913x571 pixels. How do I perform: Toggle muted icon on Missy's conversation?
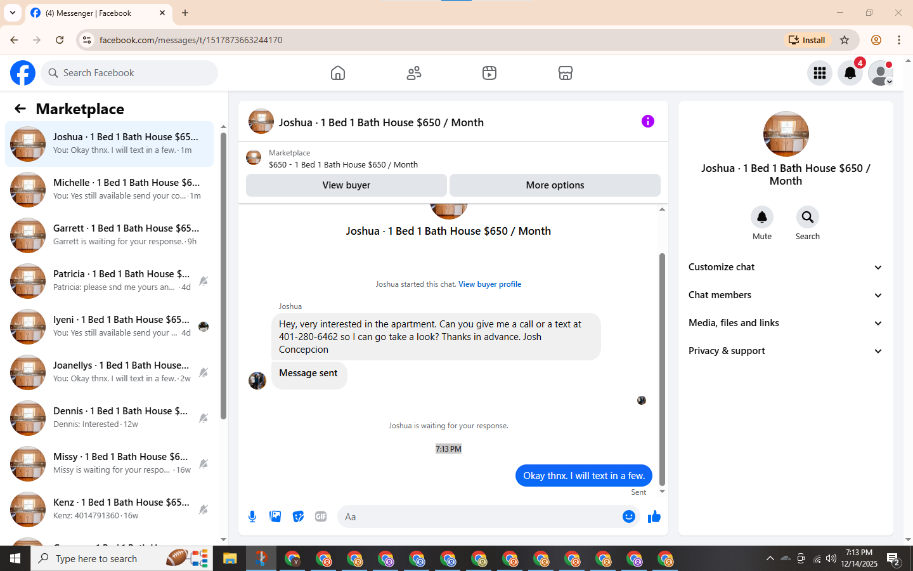[x=204, y=464]
